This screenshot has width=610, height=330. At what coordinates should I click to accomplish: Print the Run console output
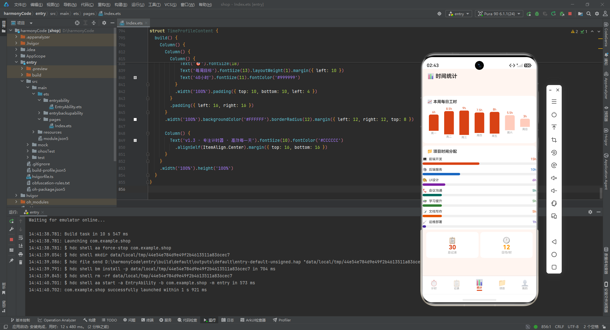[21, 254]
